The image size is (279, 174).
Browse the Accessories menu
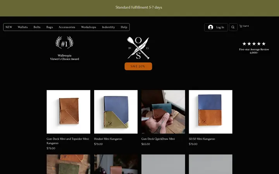tap(67, 27)
